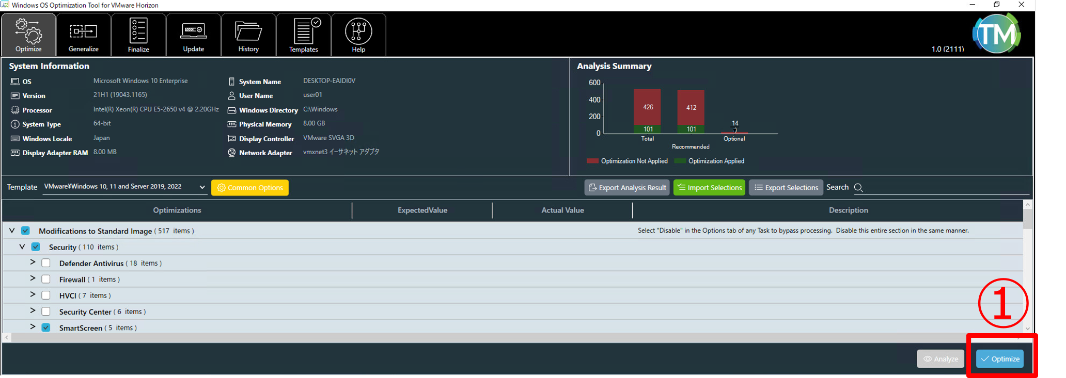
Task: Enable the Defender Antivirus checkbox
Action: pyautogui.click(x=46, y=263)
